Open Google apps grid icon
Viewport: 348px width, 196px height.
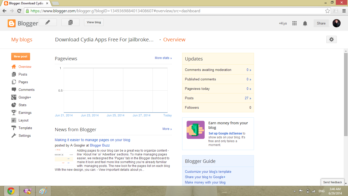pyautogui.click(x=294, y=23)
